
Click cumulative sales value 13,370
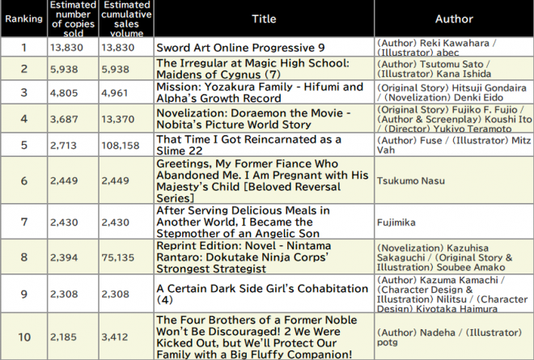click(118, 119)
